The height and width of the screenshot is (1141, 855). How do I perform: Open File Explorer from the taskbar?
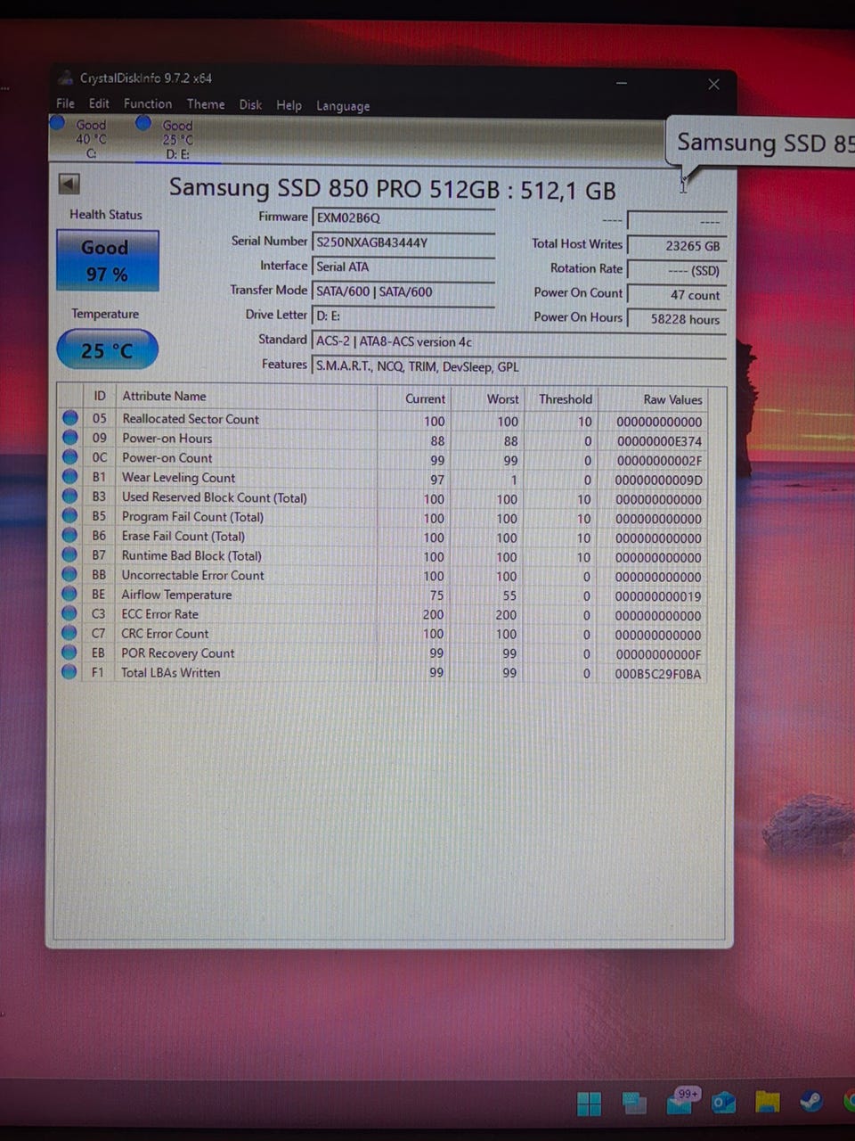click(767, 1103)
